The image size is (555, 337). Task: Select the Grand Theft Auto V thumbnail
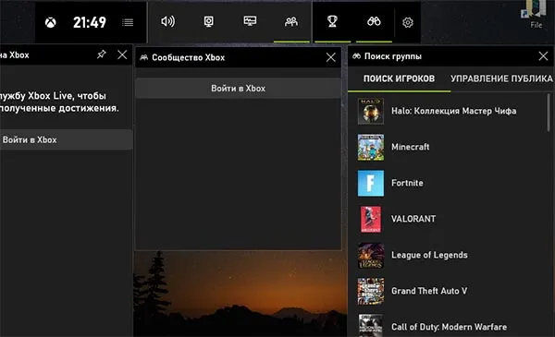click(x=371, y=292)
